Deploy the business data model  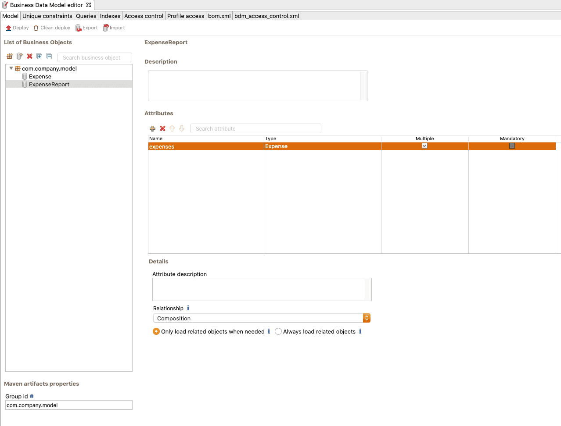[x=17, y=28]
